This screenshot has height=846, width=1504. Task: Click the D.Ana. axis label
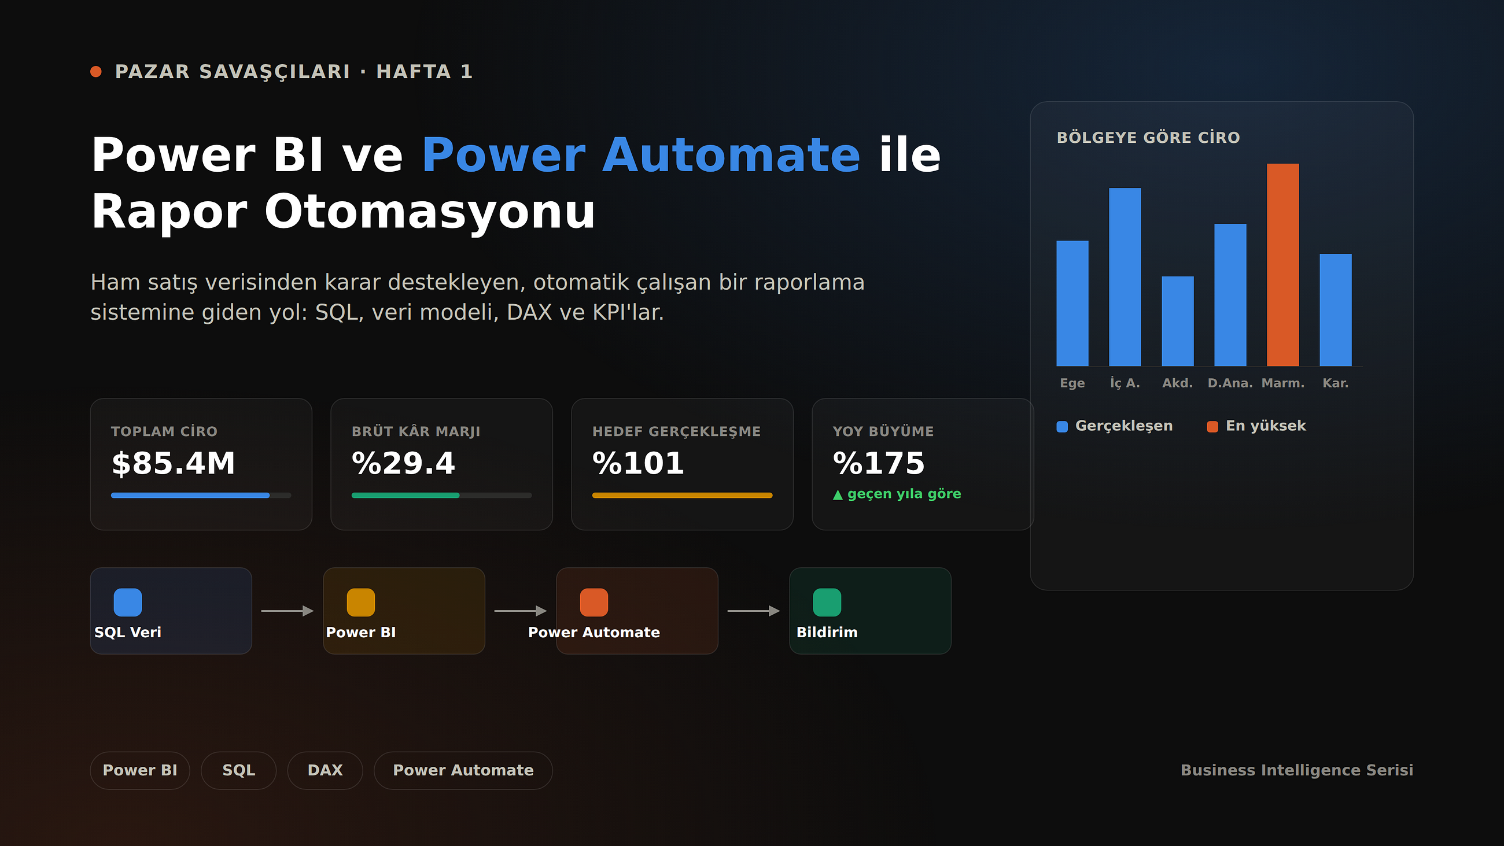pos(1230,383)
